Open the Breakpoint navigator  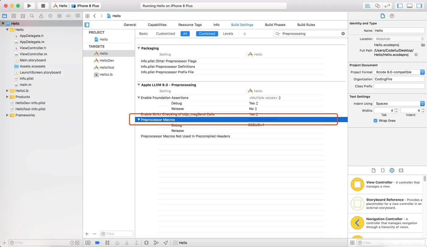click(69, 16)
